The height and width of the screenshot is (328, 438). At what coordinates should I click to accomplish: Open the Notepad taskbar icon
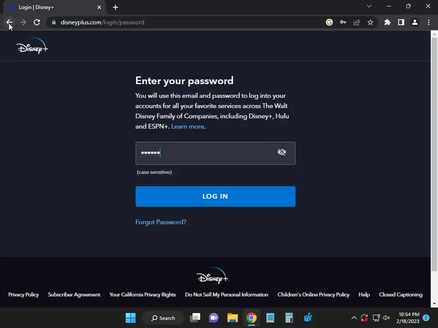[x=270, y=318]
